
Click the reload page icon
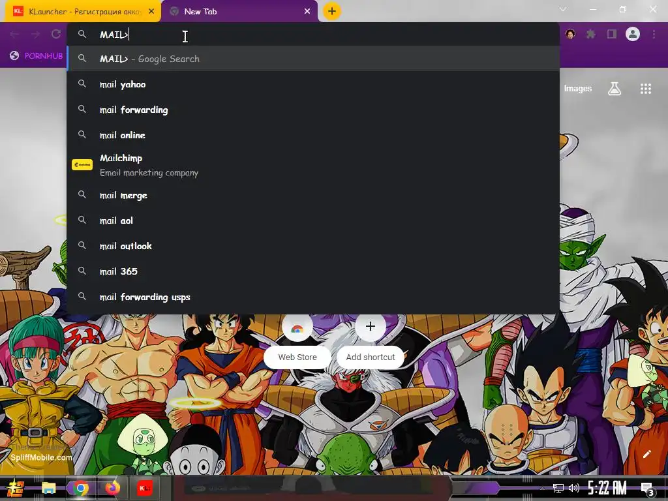tap(56, 34)
